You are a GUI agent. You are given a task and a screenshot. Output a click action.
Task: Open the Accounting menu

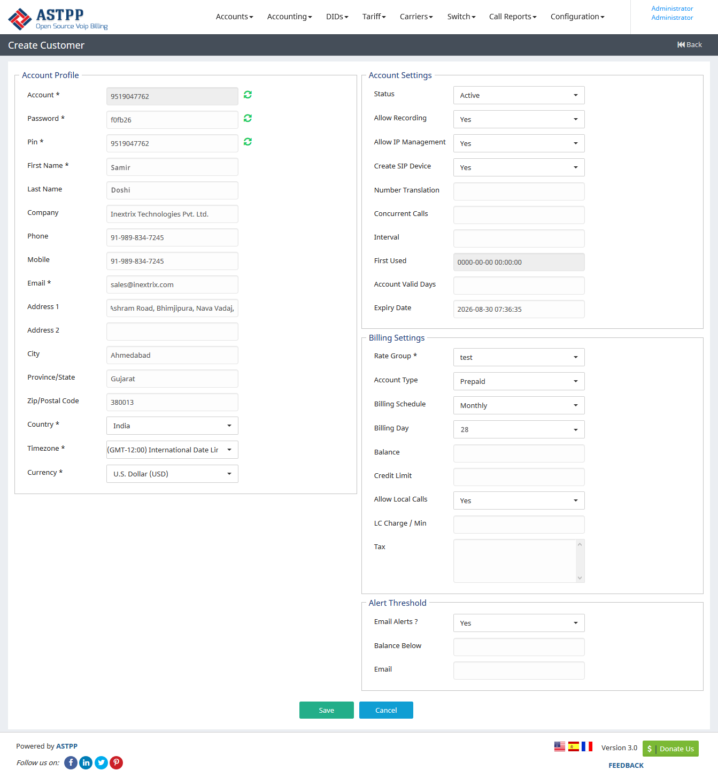[x=289, y=17]
